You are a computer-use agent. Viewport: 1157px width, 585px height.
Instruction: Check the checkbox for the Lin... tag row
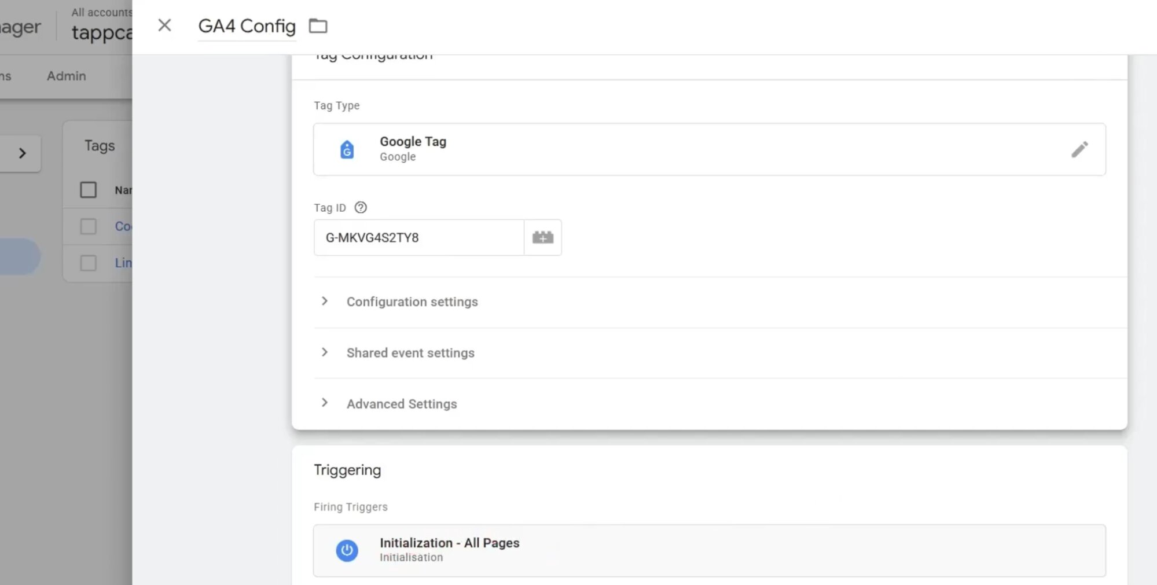(x=88, y=263)
